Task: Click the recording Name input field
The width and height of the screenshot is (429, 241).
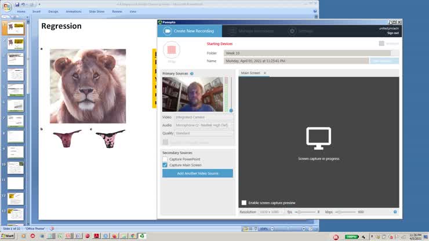Action: 296,61
